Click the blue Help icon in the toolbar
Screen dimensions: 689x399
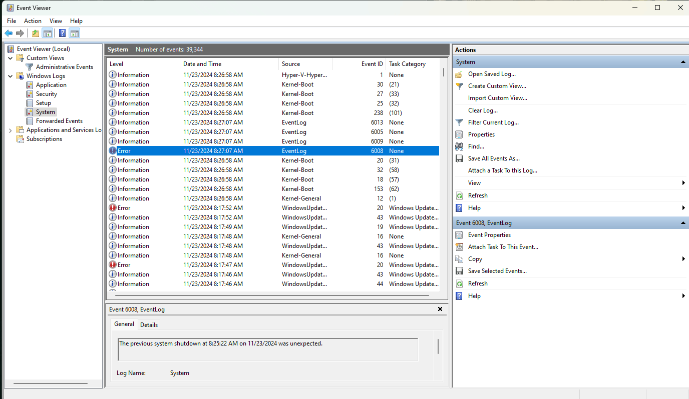coord(63,33)
